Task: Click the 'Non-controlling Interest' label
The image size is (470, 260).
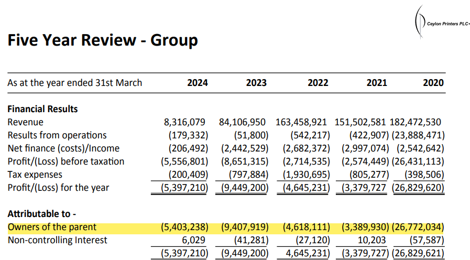Action: (x=57, y=240)
